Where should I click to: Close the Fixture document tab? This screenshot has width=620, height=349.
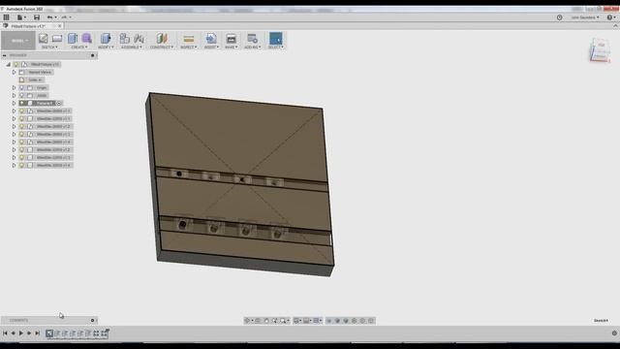pos(60,26)
